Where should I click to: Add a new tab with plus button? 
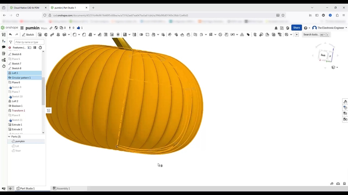tap(10, 188)
